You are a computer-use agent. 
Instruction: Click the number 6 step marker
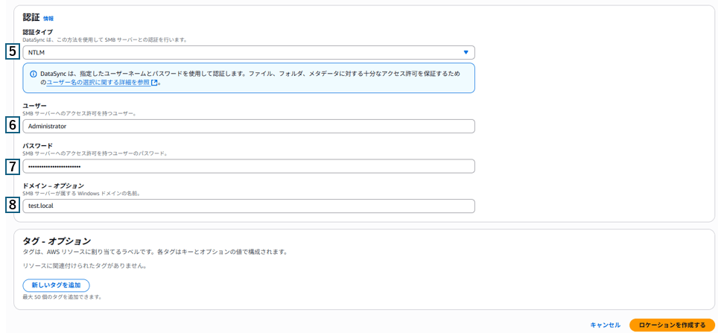(12, 126)
